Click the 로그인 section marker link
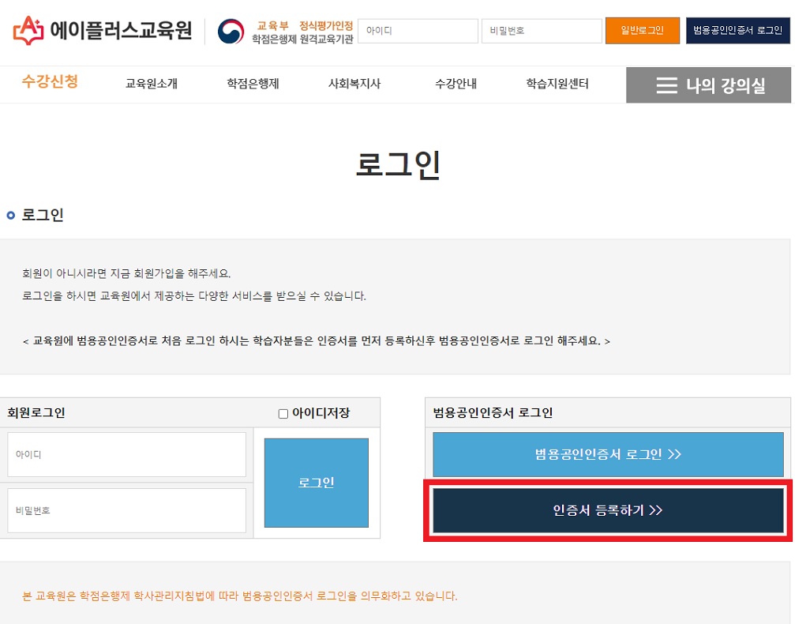795x624 pixels. [31, 214]
